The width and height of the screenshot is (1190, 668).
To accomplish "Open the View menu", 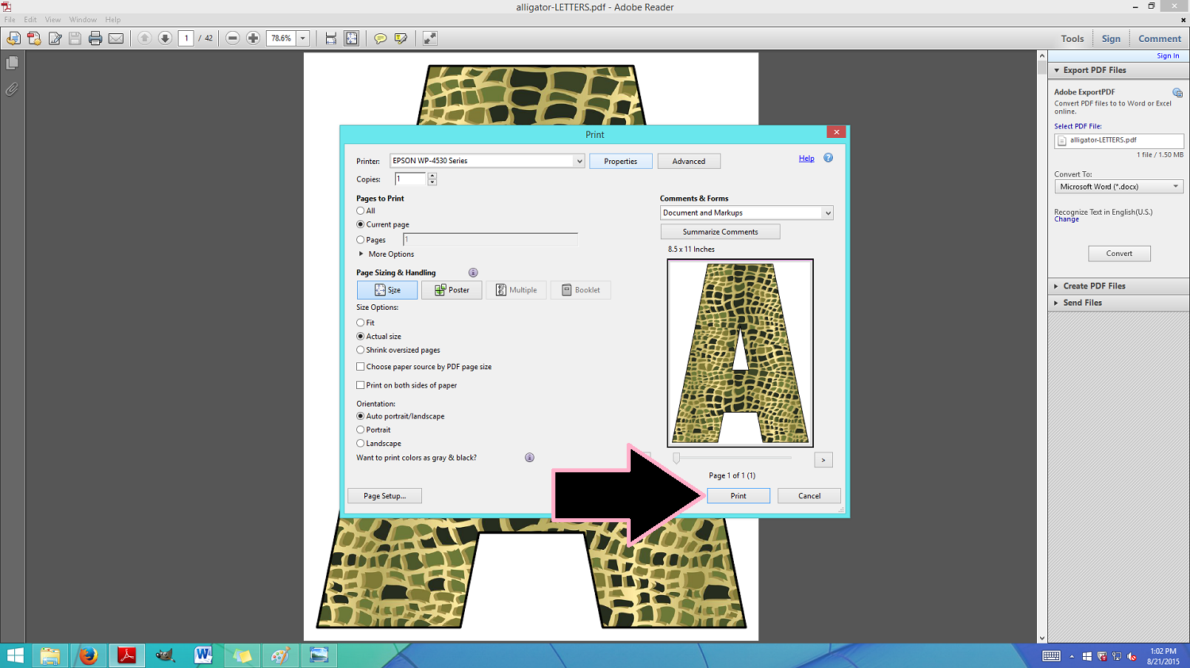I will pyautogui.click(x=52, y=20).
